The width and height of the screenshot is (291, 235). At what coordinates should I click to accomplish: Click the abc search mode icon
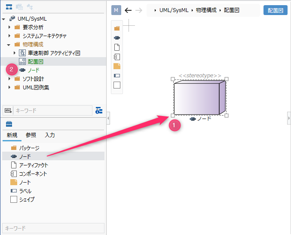[x=8, y=110]
